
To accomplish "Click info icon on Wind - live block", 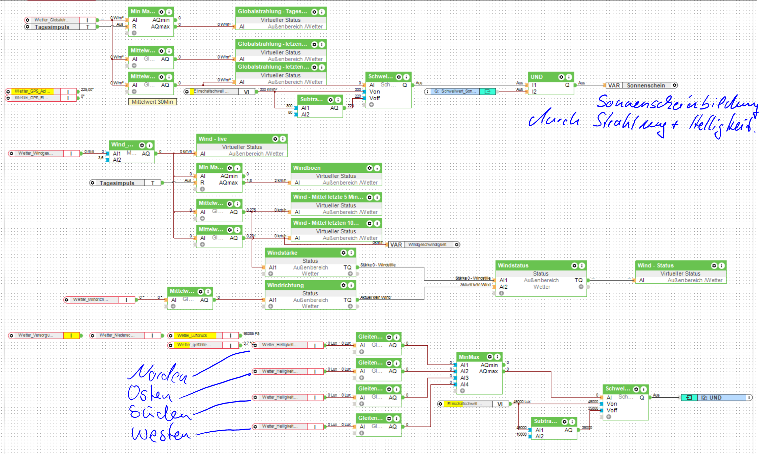I will (x=283, y=139).
